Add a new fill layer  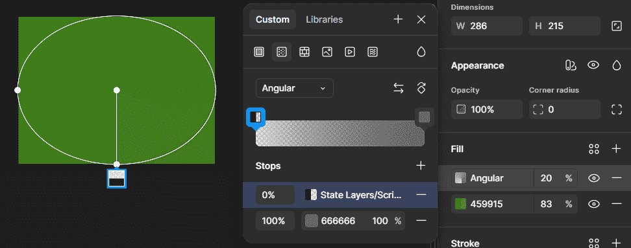pyautogui.click(x=616, y=149)
